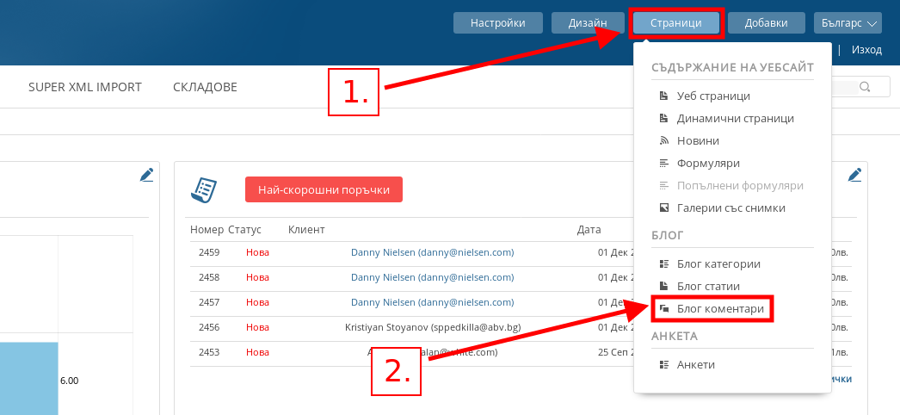Image resolution: width=900 pixels, height=415 pixels.
Task: Open the Български language dropdown
Action: point(848,23)
